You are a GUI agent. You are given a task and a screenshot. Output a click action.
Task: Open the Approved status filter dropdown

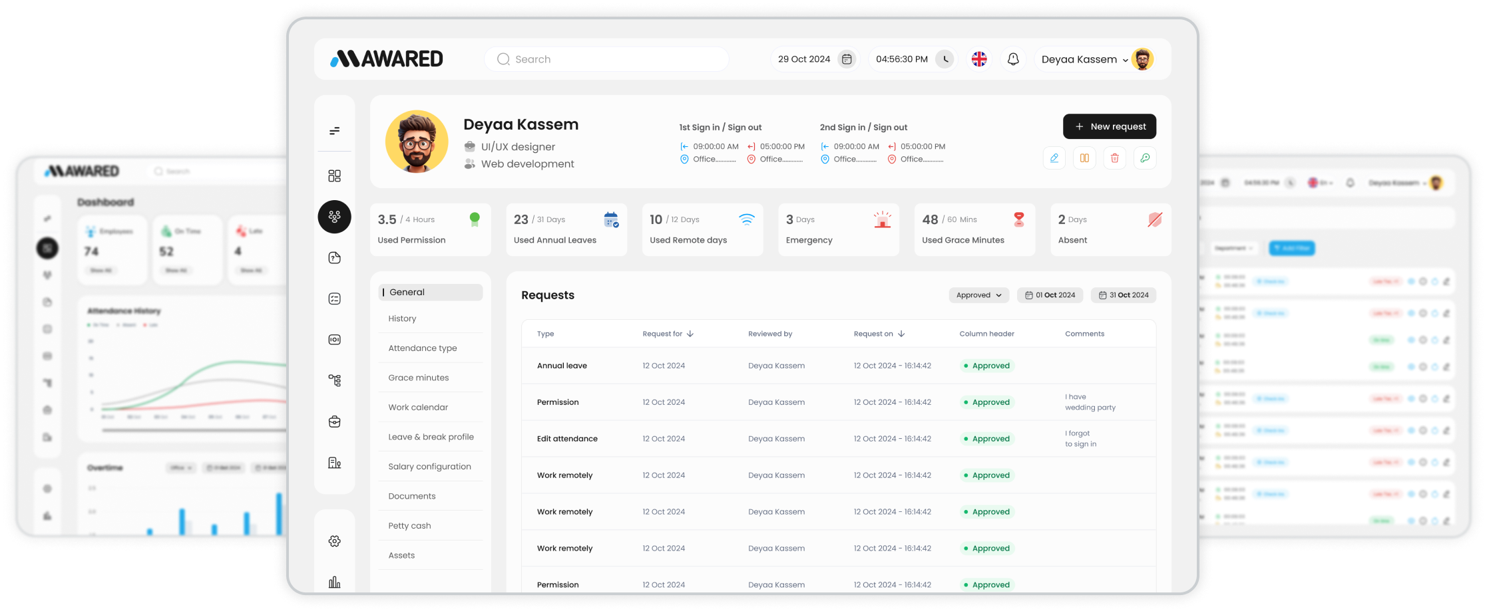click(x=978, y=295)
